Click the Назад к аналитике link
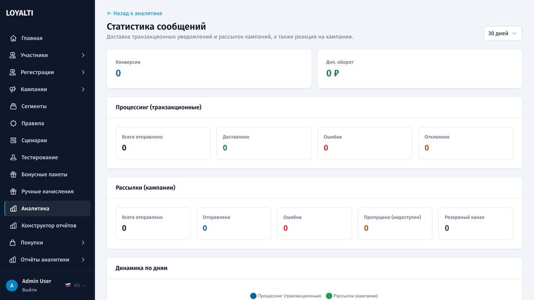 pyautogui.click(x=135, y=13)
